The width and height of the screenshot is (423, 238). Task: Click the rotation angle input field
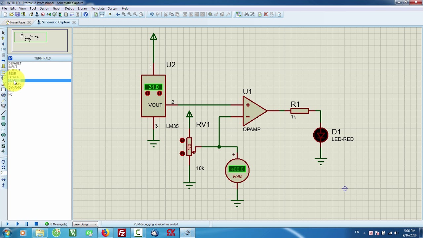point(3,173)
